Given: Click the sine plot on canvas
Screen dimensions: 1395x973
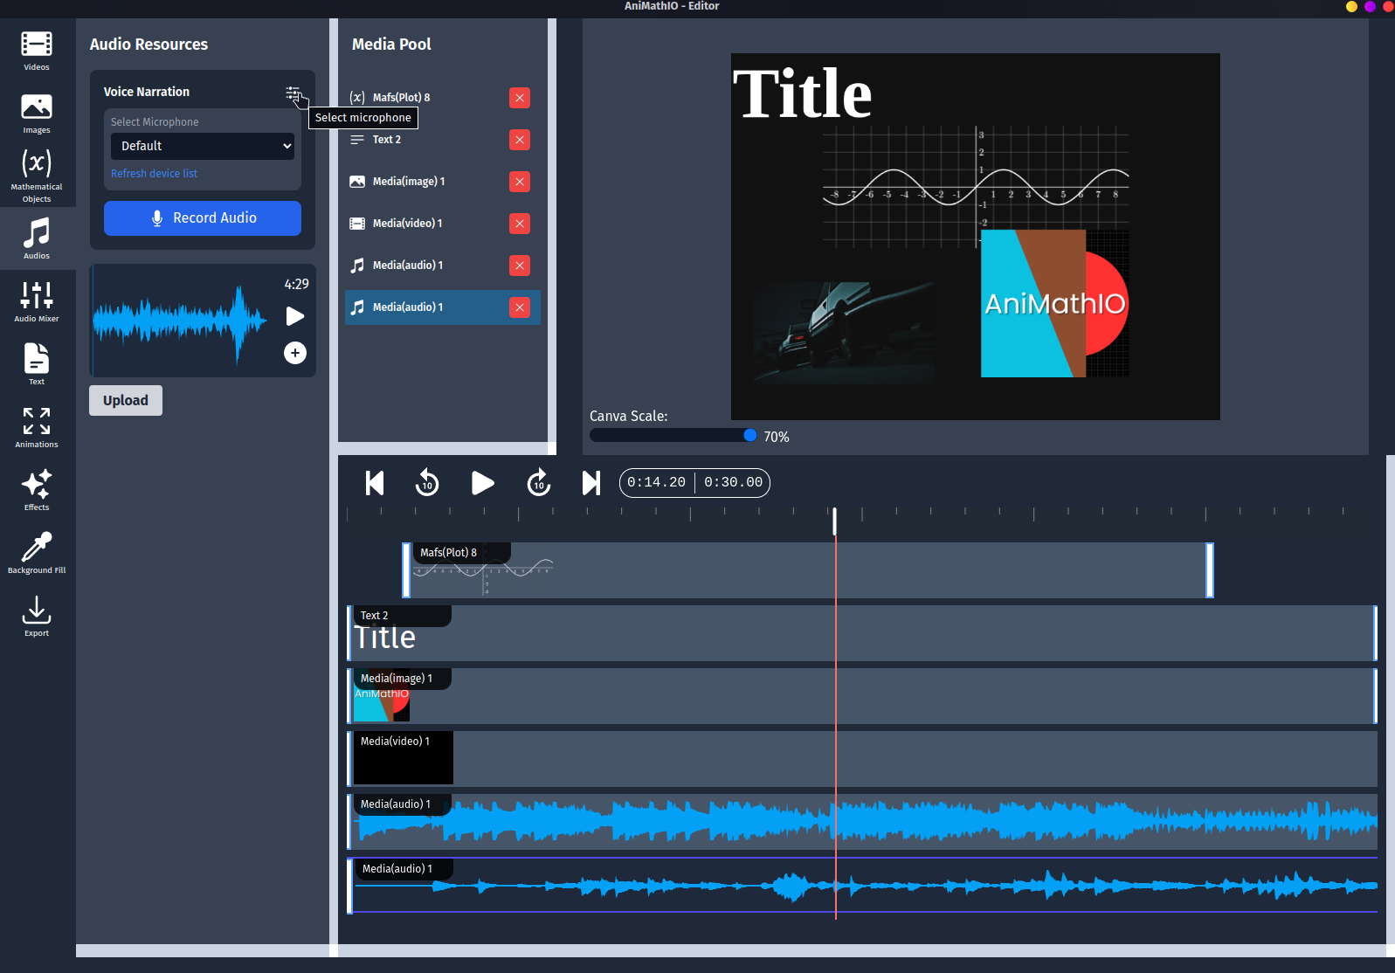Looking at the screenshot, I should coord(976,187).
